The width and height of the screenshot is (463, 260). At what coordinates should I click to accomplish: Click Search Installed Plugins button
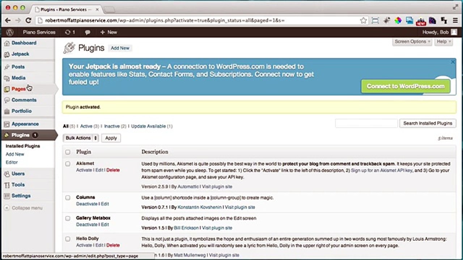coord(428,123)
